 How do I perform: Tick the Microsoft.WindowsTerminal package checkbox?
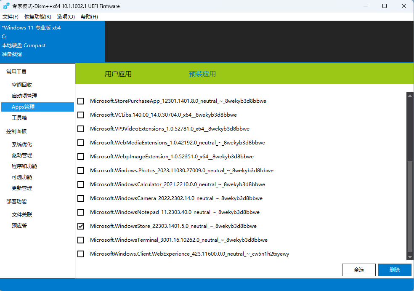[x=81, y=240]
